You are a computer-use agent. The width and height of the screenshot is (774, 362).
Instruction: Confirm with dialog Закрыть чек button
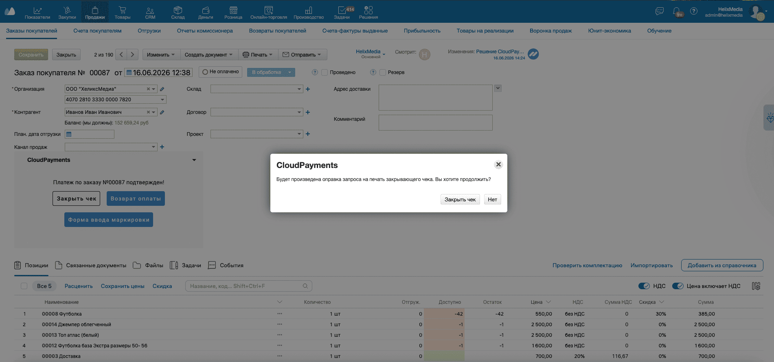click(x=460, y=199)
